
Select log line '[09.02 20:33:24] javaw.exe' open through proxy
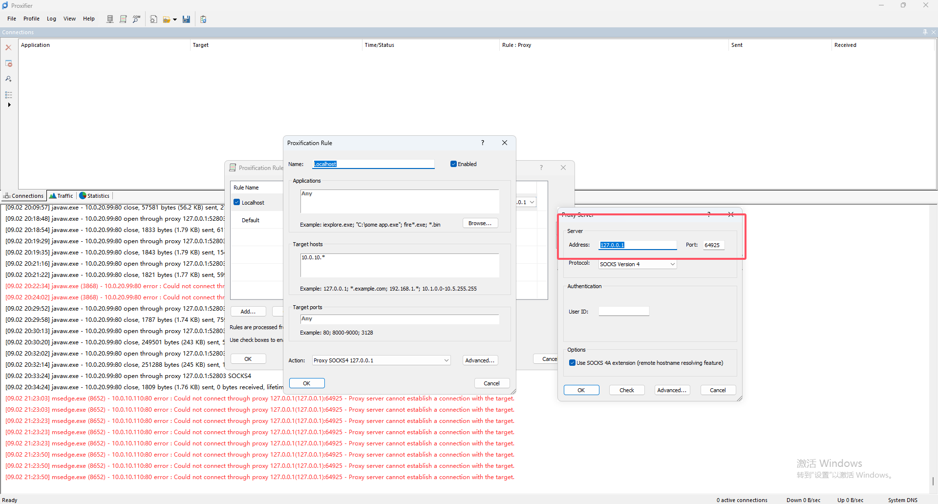(x=128, y=376)
